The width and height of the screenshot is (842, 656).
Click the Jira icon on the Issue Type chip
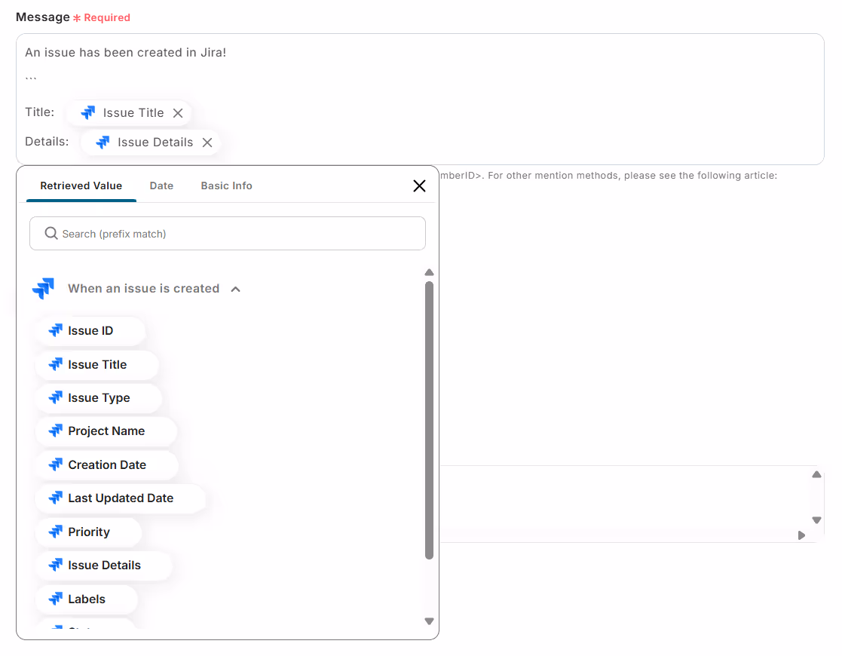coord(55,397)
